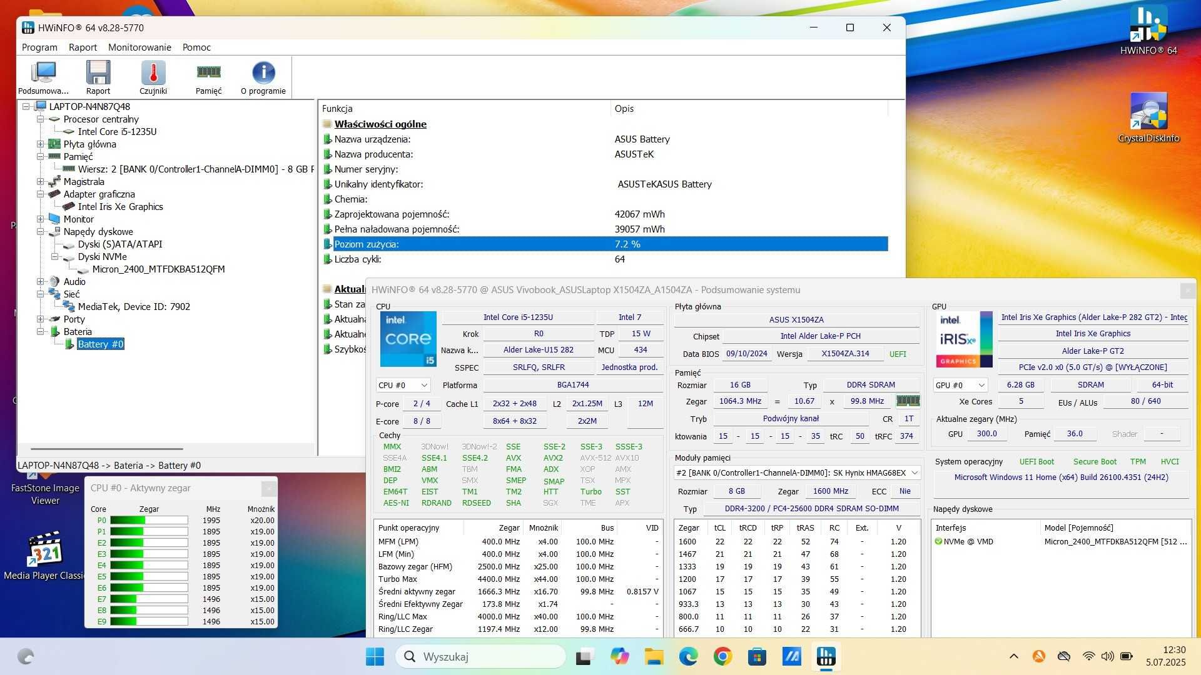Click the HVCI indicator
The image size is (1201, 675).
pyautogui.click(x=1170, y=461)
